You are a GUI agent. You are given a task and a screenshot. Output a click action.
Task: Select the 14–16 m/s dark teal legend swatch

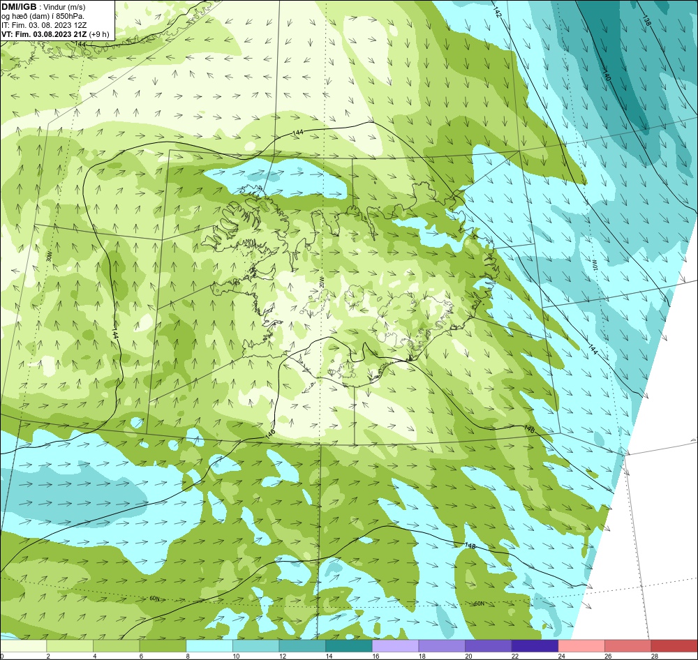click(348, 646)
